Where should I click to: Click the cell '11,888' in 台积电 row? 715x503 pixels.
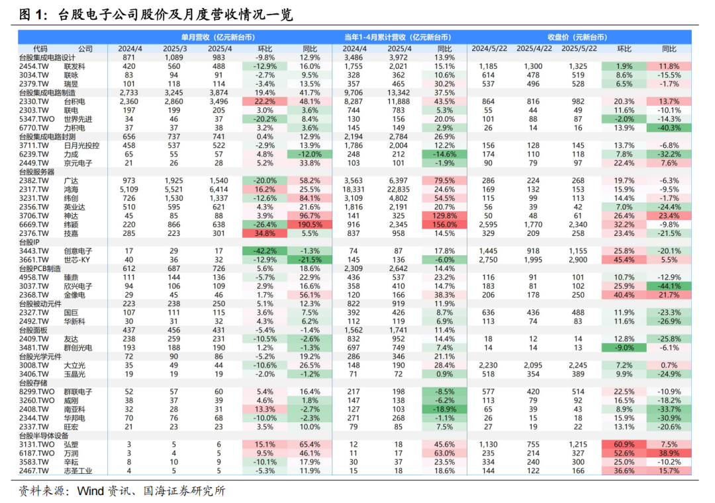[x=399, y=102]
